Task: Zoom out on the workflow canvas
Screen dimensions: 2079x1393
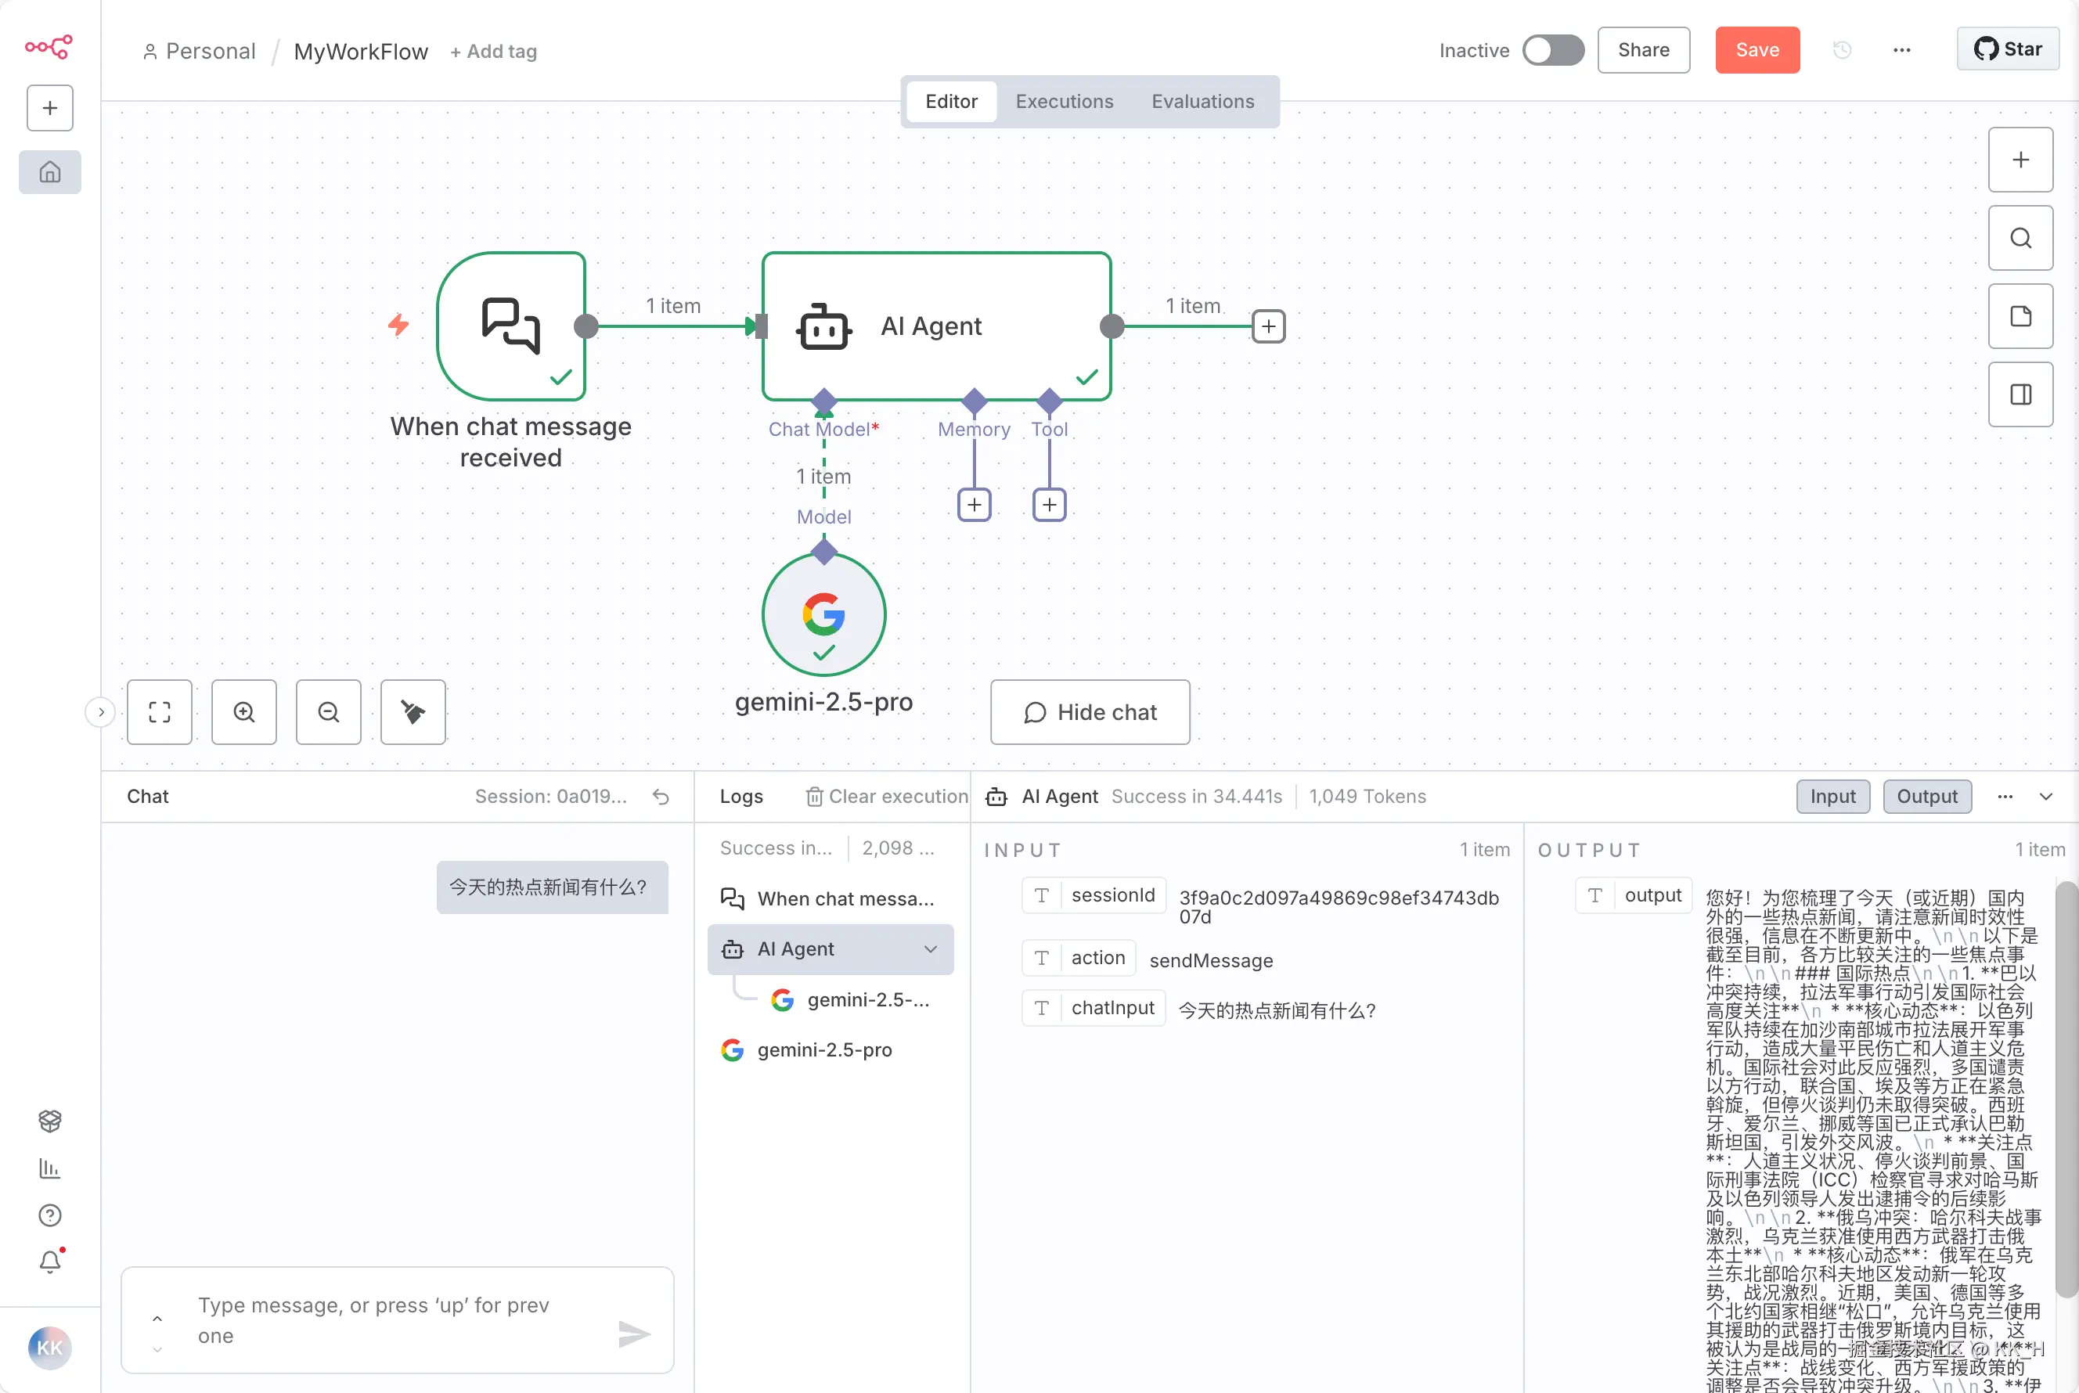Action: click(x=329, y=711)
